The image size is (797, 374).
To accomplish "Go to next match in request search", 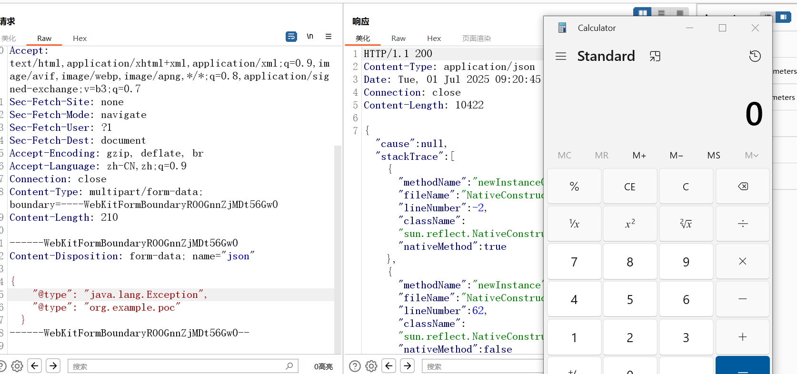I will (x=53, y=366).
